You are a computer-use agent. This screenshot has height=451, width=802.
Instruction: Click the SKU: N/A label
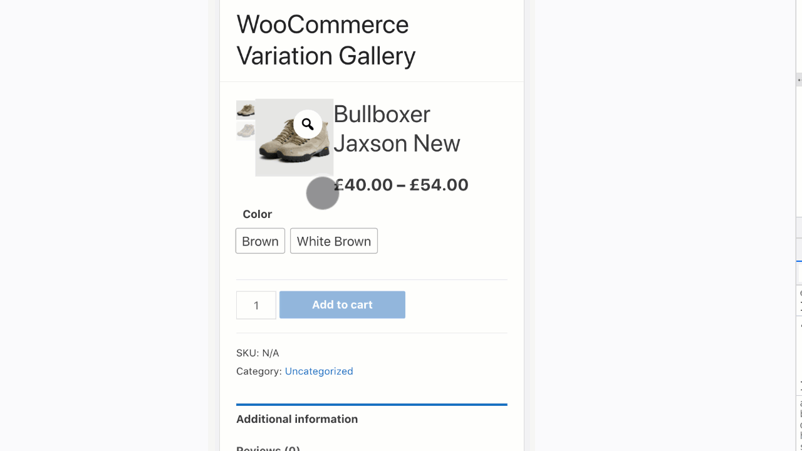tap(258, 353)
